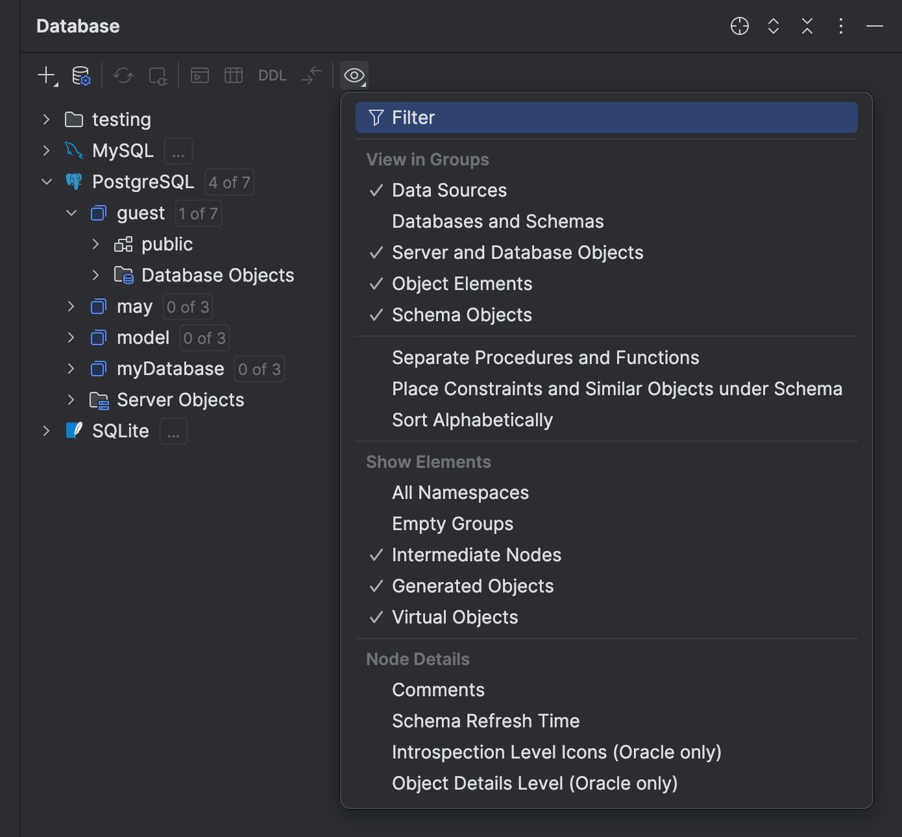Open the kebab options menu in title bar
The width and height of the screenshot is (902, 837).
840,26
